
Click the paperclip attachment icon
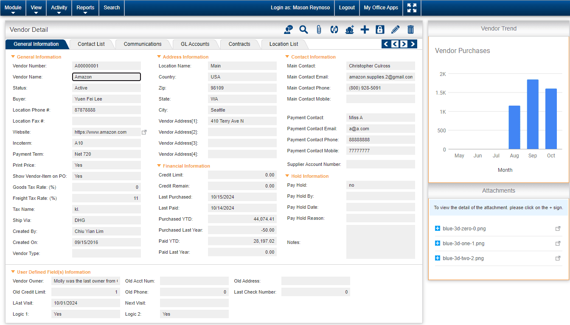click(319, 29)
